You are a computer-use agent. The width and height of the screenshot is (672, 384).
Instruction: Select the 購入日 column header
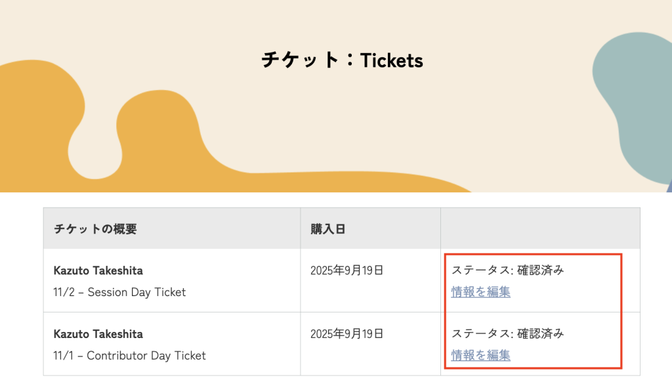click(x=328, y=229)
